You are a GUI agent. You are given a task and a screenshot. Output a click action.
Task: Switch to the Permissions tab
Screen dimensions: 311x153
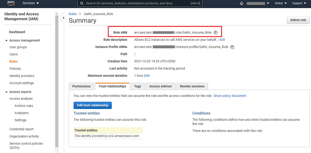point(82,86)
